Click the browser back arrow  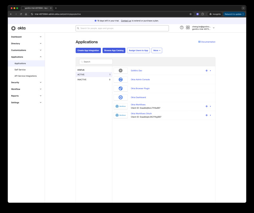[11, 14]
